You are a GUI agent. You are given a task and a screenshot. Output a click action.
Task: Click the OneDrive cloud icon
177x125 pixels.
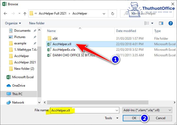coord(8,86)
